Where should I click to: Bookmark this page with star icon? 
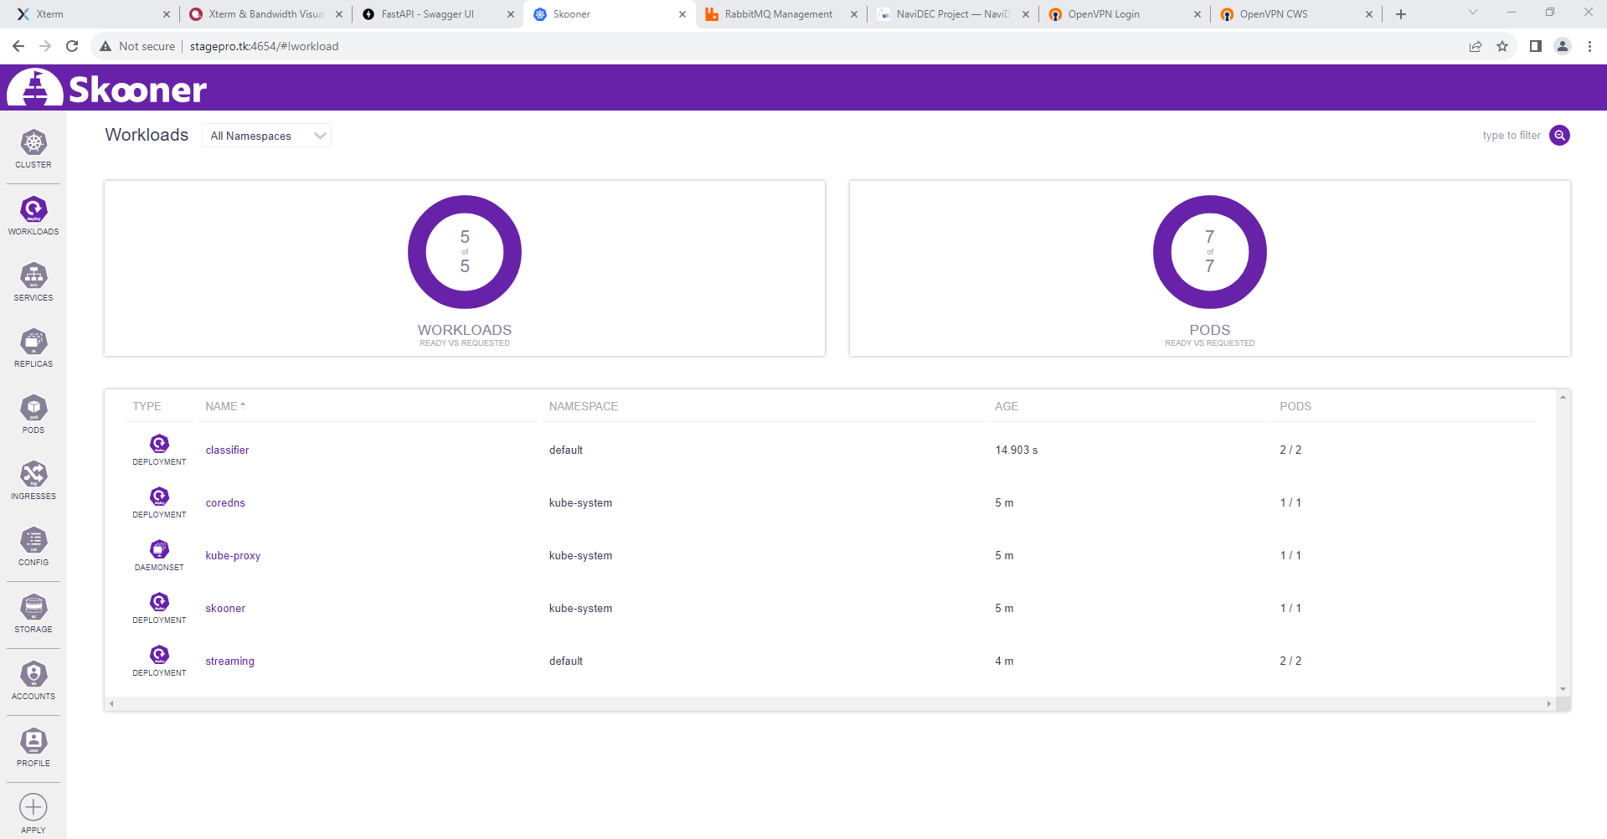1502,46
